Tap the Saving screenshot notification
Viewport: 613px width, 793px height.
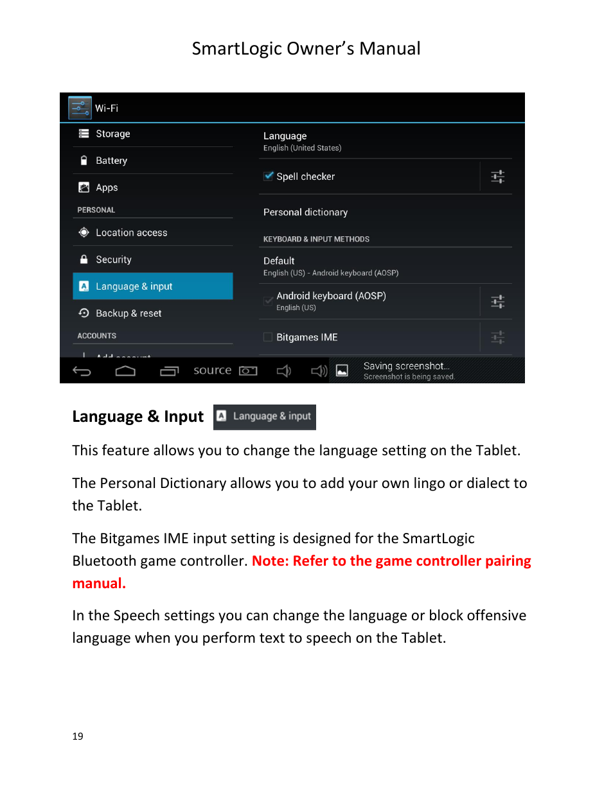pyautogui.click(x=427, y=370)
